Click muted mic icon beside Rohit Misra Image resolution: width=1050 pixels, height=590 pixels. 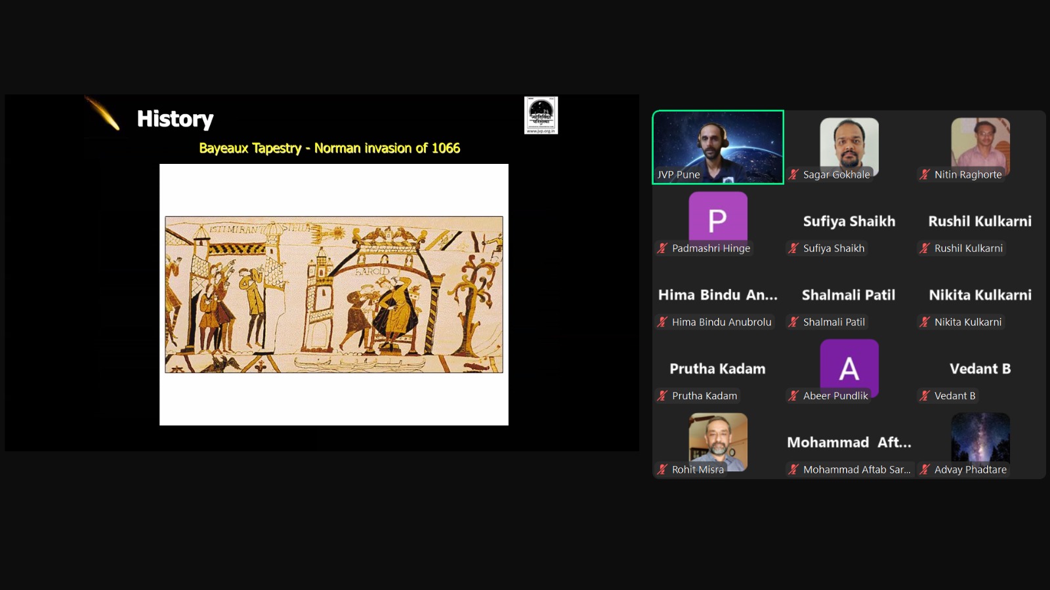coord(662,469)
